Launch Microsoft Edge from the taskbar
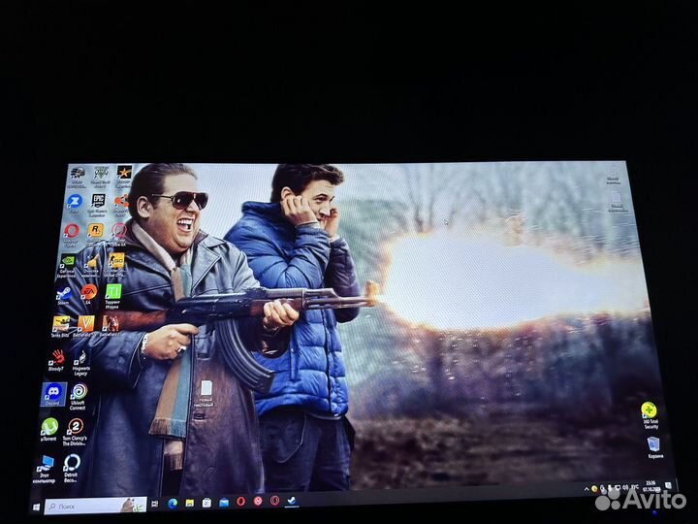This screenshot has height=524, width=698. pyautogui.click(x=173, y=503)
